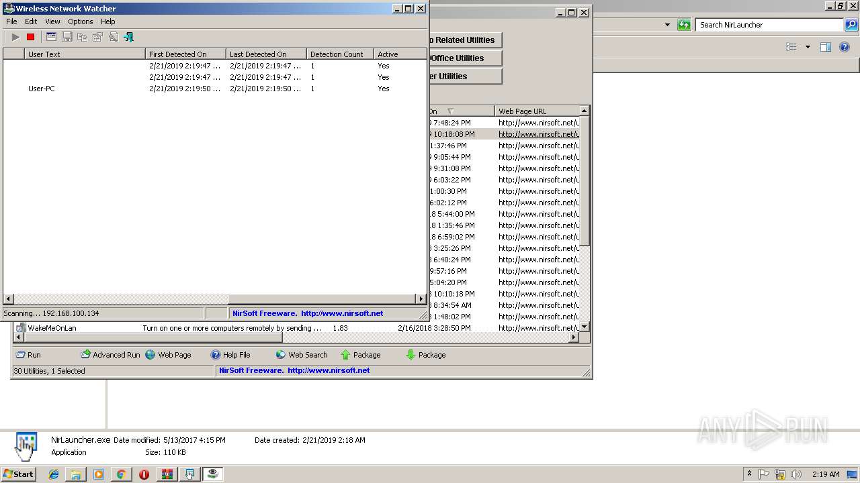Open File menu in Wireless Network Watcher
Image resolution: width=860 pixels, height=483 pixels.
(x=11, y=21)
